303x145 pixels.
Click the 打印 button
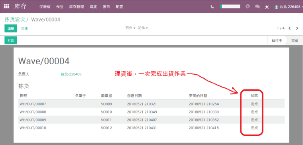[x=11, y=40]
